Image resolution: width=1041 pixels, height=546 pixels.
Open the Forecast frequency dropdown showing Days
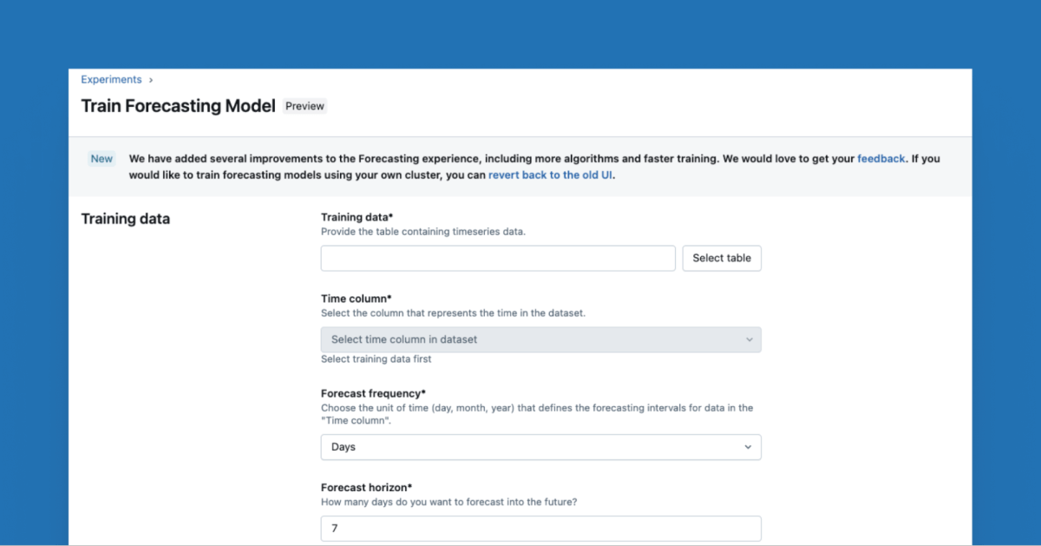click(x=540, y=447)
